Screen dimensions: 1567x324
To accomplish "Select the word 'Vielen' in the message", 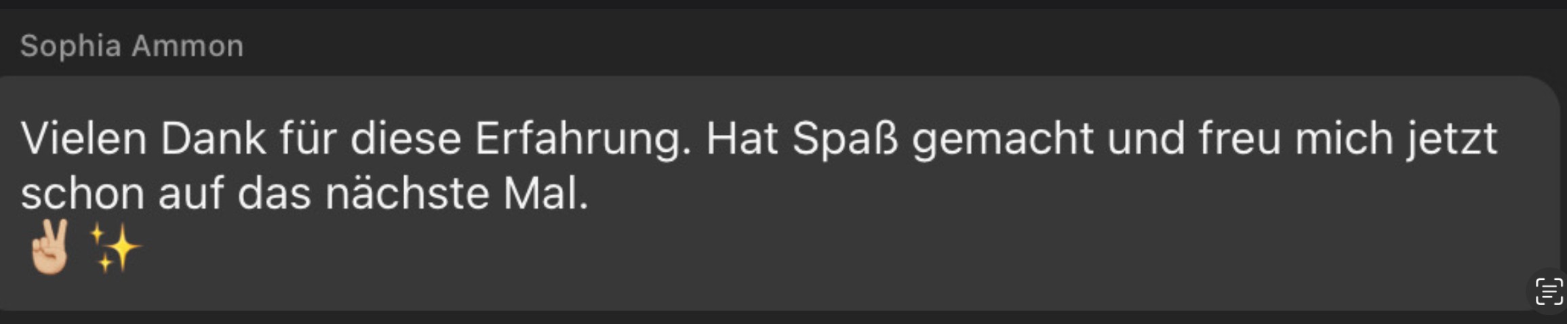I will point(84,139).
